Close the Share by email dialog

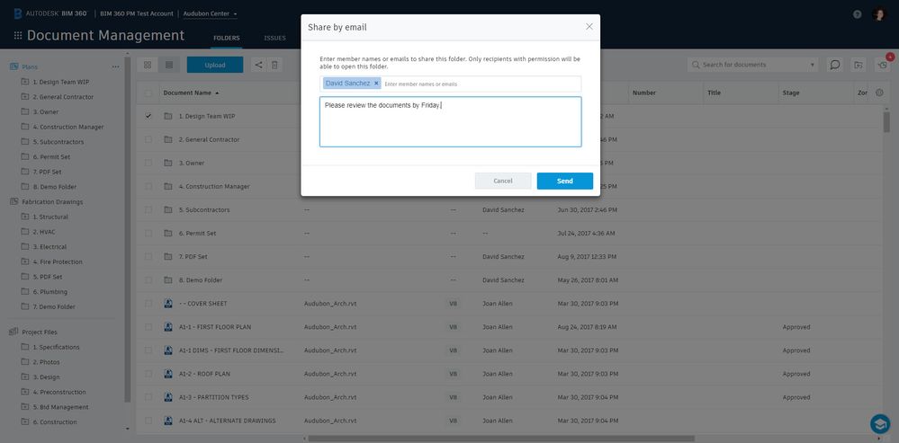coord(589,26)
